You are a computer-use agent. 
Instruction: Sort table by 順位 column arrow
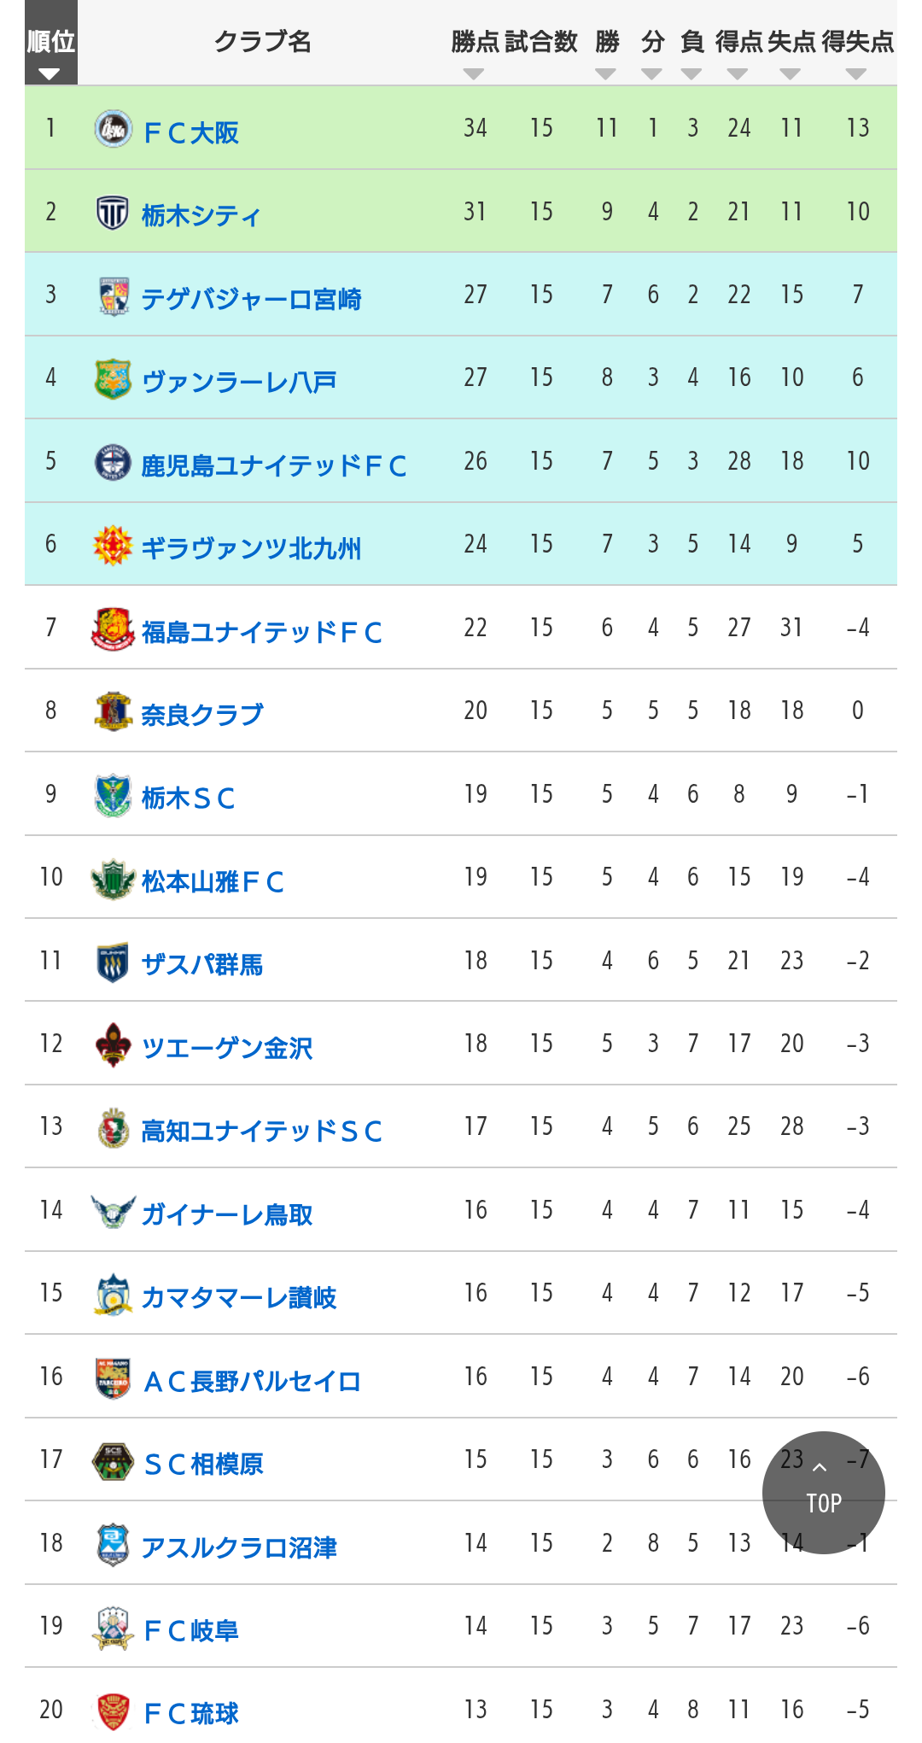(x=50, y=74)
